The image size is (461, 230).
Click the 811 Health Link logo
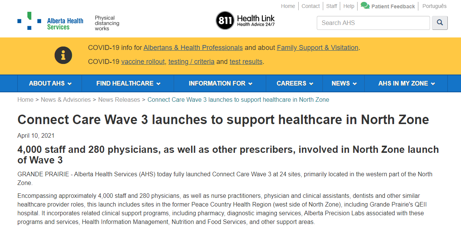[245, 20]
